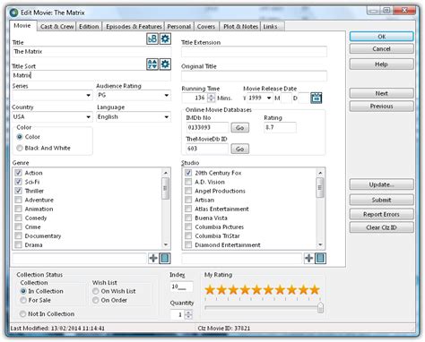The width and height of the screenshot is (425, 342).
Task: Untick the Sci-Fi genre checkbox
Action: point(19,182)
